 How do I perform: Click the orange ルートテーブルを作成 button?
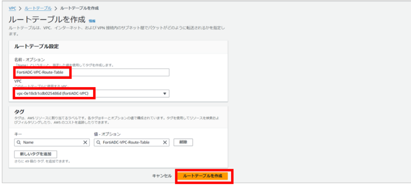click(202, 176)
